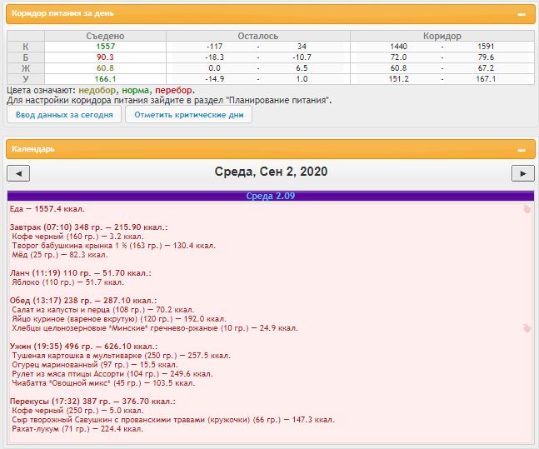Select the «Ужин (19:35)» meal heading

point(84,347)
